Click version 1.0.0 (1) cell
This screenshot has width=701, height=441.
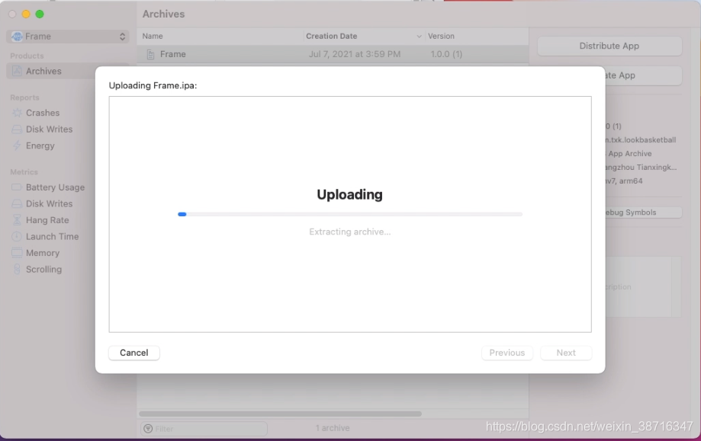coord(446,54)
